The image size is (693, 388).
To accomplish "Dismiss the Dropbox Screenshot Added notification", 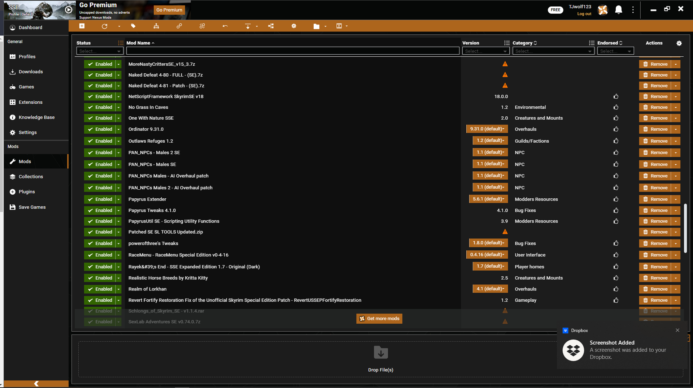I will pyautogui.click(x=677, y=330).
